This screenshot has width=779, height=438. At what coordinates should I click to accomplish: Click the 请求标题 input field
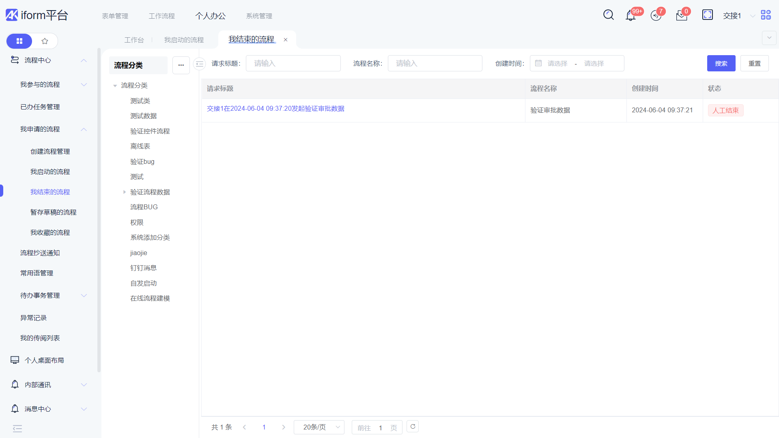point(293,64)
